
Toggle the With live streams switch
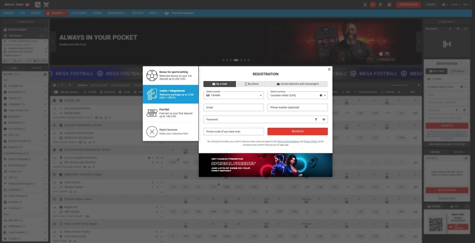(x=55, y=92)
